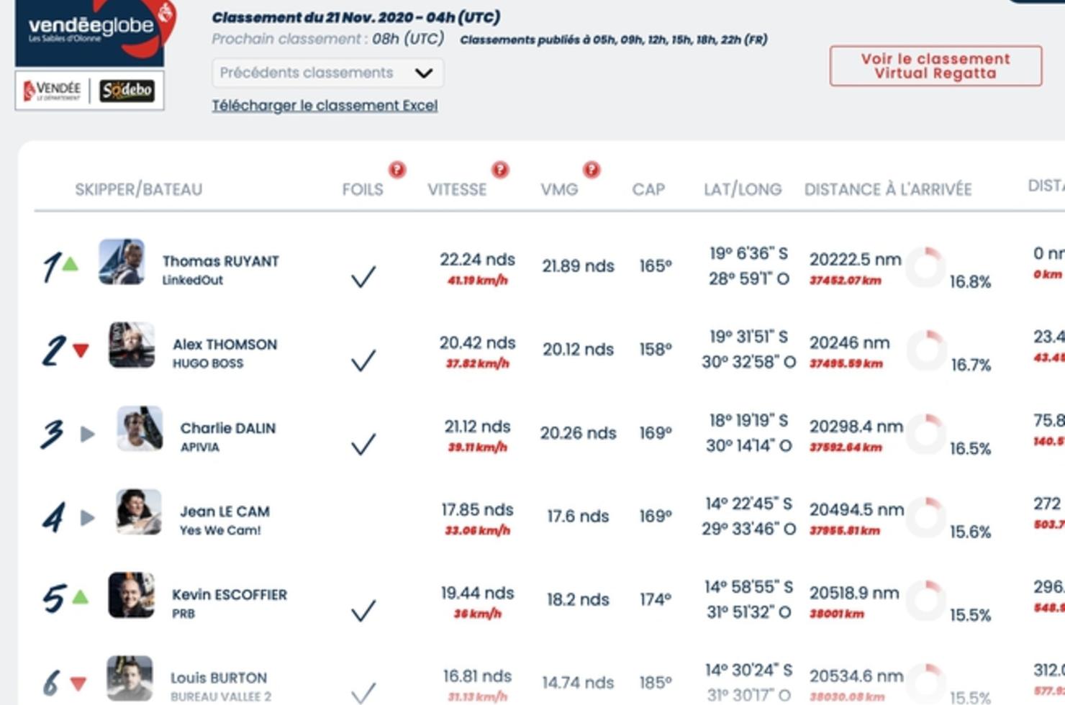Click Voir le classement Virtual Regatta button

[x=935, y=66]
